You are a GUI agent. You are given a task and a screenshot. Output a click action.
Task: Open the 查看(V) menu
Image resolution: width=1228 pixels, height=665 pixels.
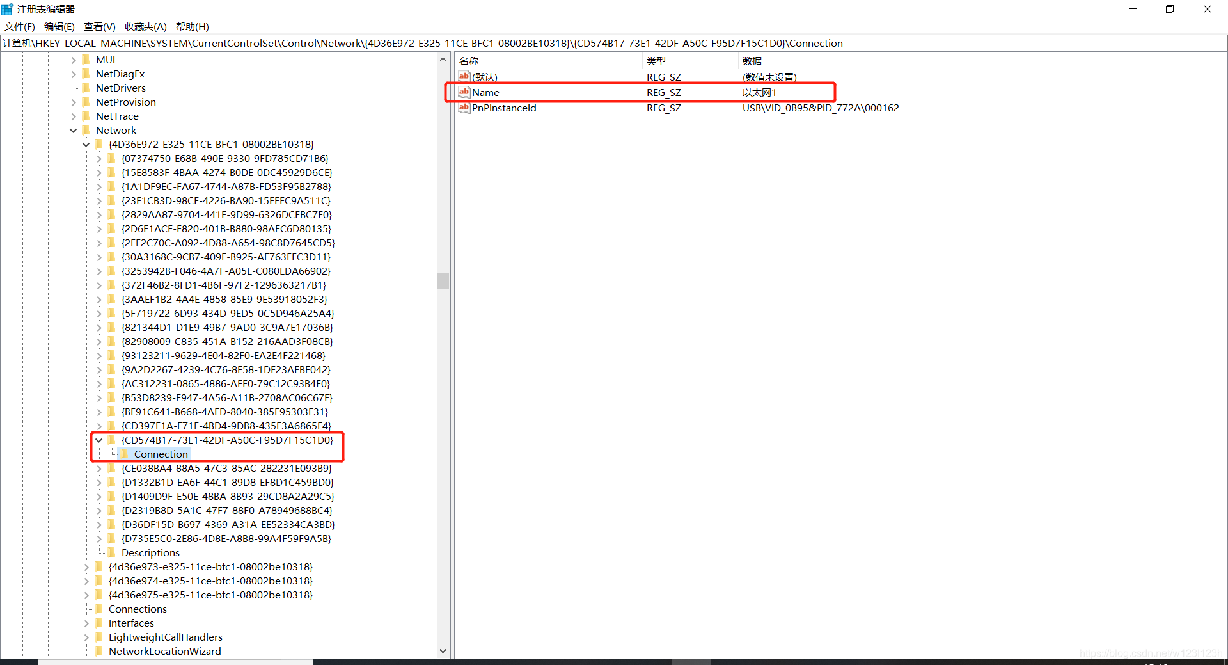(100, 26)
